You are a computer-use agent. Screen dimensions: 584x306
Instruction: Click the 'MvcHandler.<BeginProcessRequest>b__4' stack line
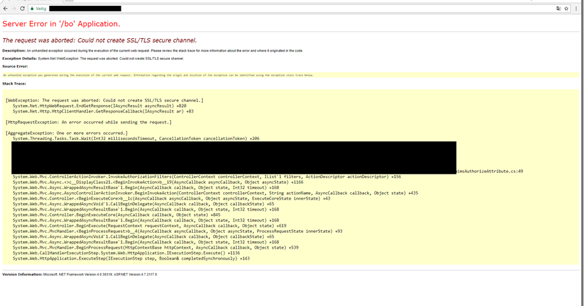177,231
